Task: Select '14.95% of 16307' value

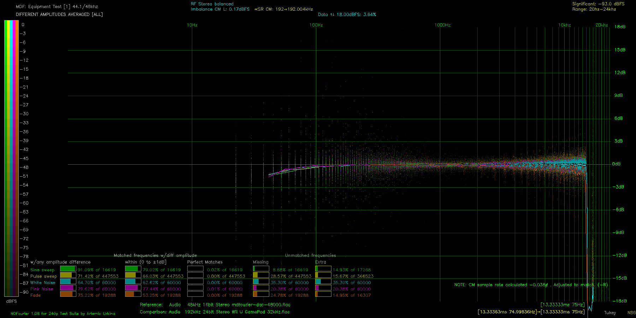Action: click(352, 295)
